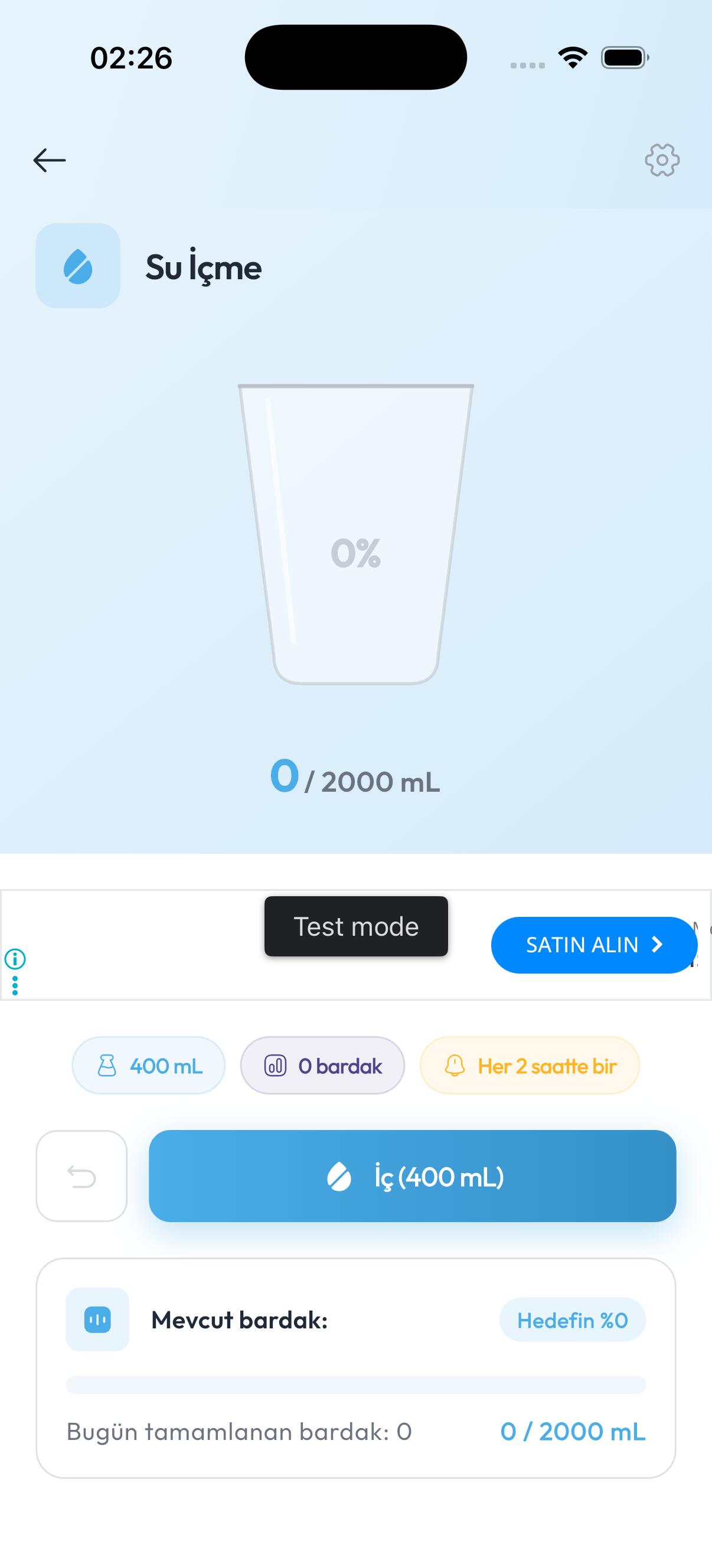Tap the Mevcut bardak glass icon
Image resolution: width=712 pixels, height=1548 pixels.
pyautogui.click(x=97, y=1320)
